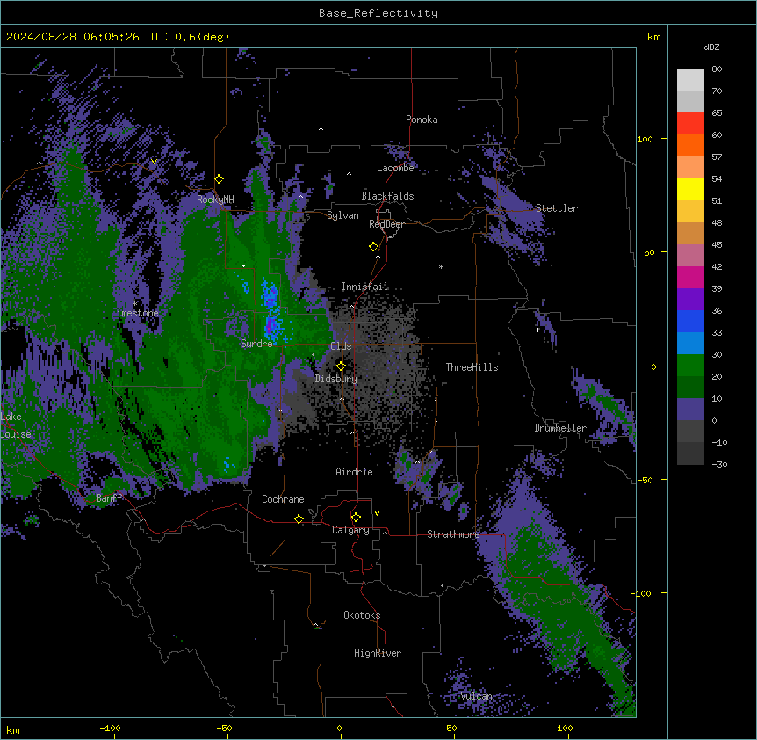
Task: Click the Banff label
Action: [110, 498]
